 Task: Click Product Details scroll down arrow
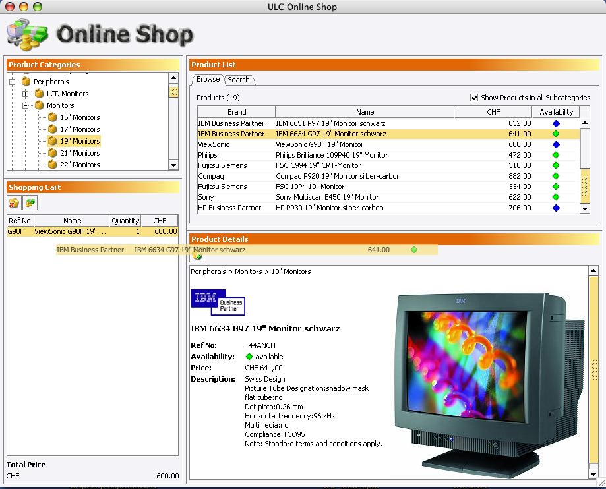click(x=593, y=474)
